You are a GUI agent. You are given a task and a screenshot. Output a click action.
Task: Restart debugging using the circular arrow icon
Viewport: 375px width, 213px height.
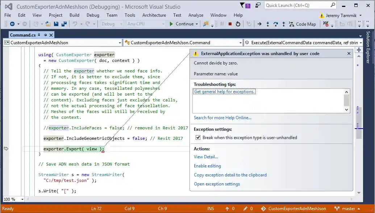click(238, 24)
